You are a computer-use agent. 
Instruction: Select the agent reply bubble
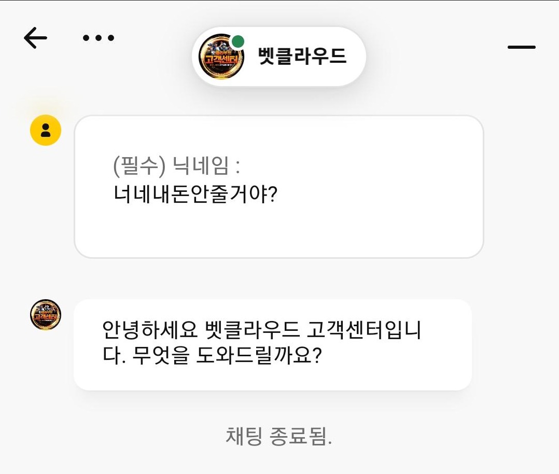tap(273, 344)
